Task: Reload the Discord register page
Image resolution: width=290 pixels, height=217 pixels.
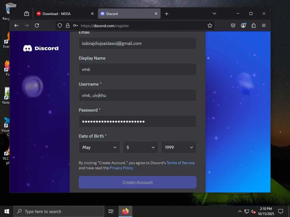Action: [x=37, y=25]
